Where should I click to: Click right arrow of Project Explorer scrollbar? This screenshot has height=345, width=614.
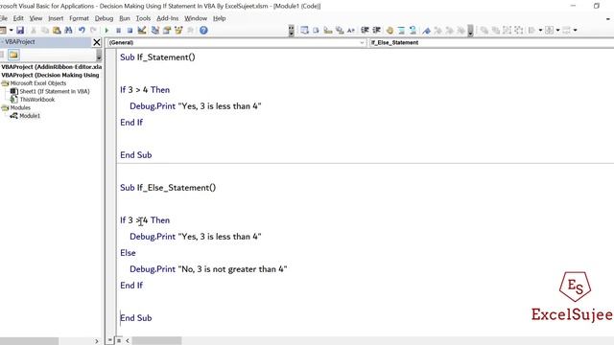[97, 341]
